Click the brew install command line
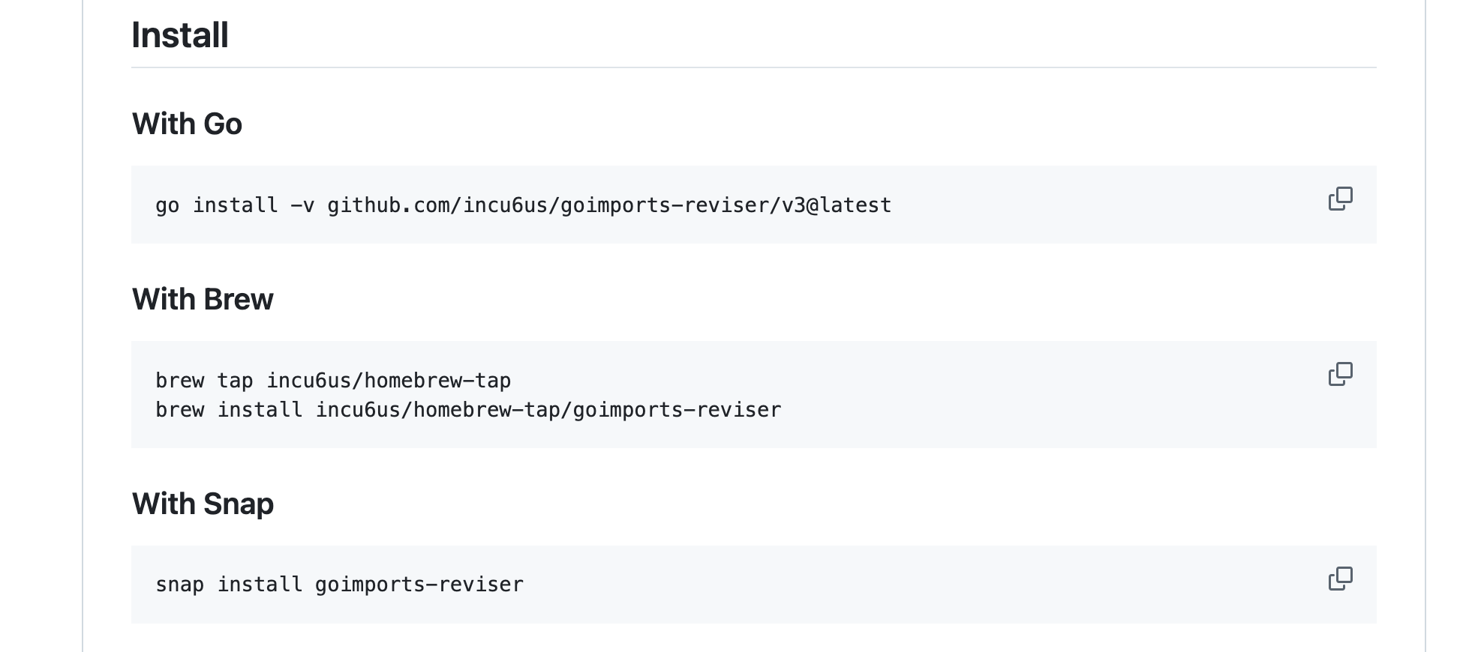Viewport: 1460px width, 652px height. tap(468, 410)
